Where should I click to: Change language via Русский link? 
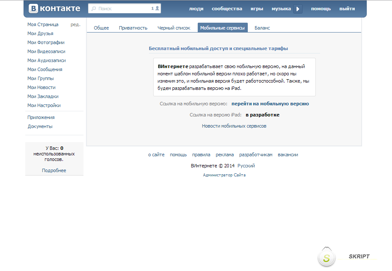[x=246, y=166]
